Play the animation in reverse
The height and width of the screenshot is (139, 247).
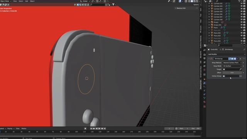(x=96, y=129)
